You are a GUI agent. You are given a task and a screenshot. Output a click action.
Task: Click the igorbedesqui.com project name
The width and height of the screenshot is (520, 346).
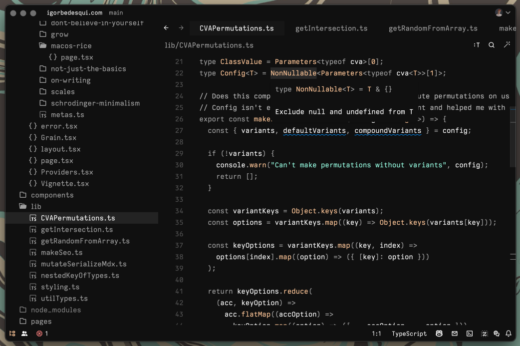(x=75, y=12)
